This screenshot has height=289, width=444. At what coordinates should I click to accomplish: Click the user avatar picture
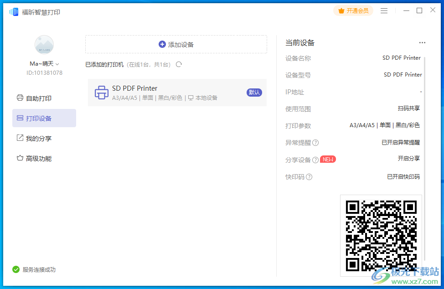pyautogui.click(x=44, y=45)
